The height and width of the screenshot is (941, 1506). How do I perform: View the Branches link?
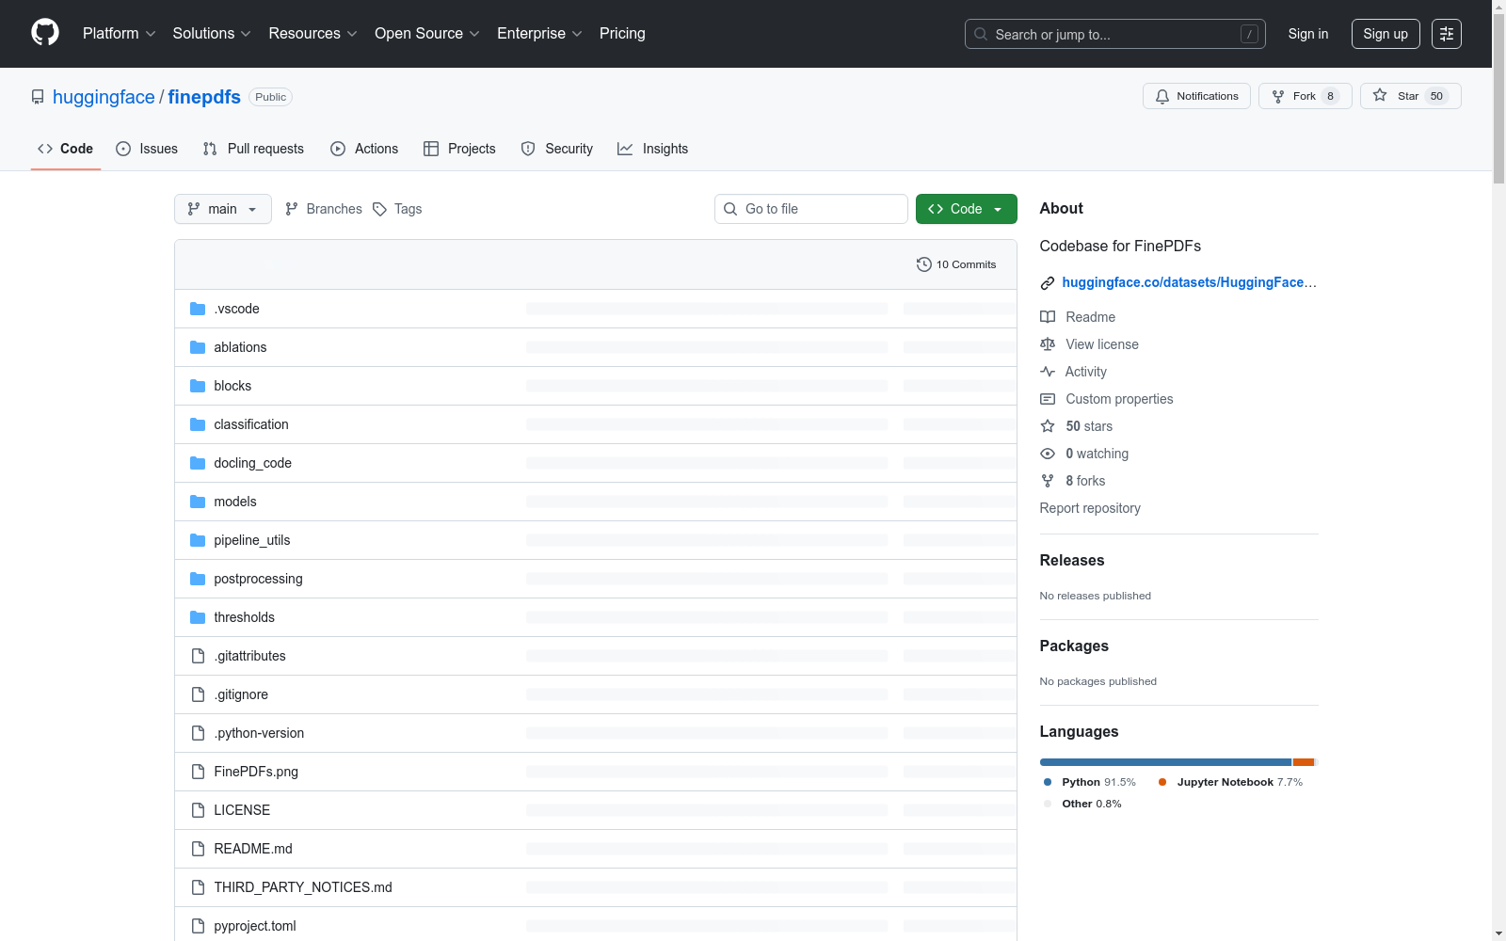[324, 209]
